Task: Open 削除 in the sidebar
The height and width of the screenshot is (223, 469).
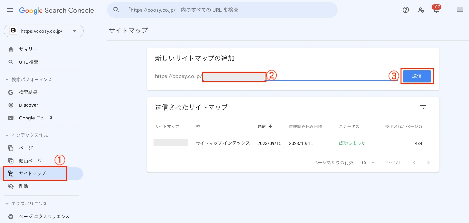Action: pos(42,186)
